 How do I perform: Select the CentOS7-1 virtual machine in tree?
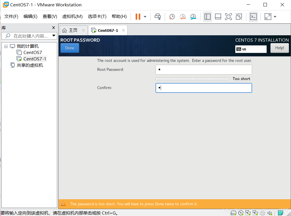pyautogui.click(x=35, y=59)
